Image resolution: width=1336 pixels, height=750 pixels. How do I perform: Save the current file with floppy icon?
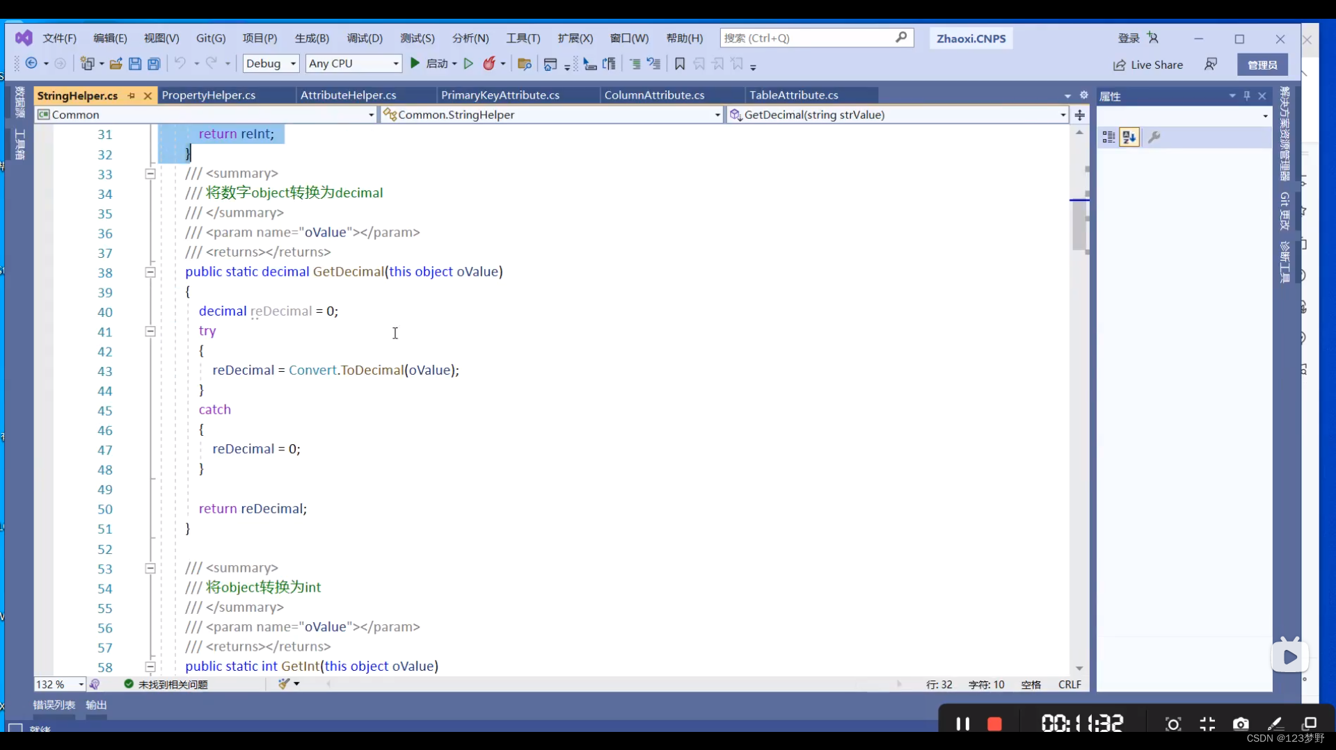[135, 64]
